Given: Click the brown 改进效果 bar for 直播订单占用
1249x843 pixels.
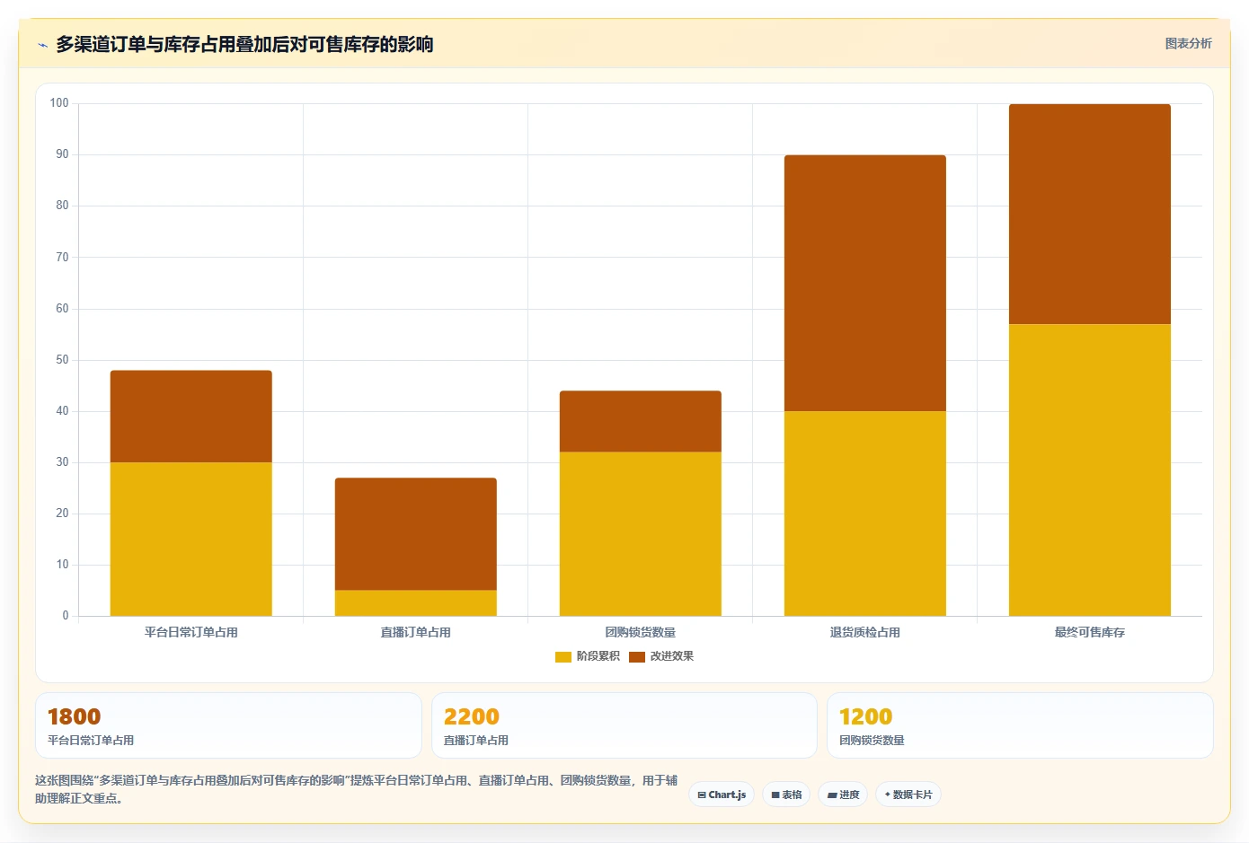Looking at the screenshot, I should point(416,534).
